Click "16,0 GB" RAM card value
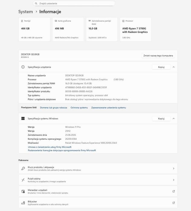Screen dimensions: 191x211 pos(93,29)
